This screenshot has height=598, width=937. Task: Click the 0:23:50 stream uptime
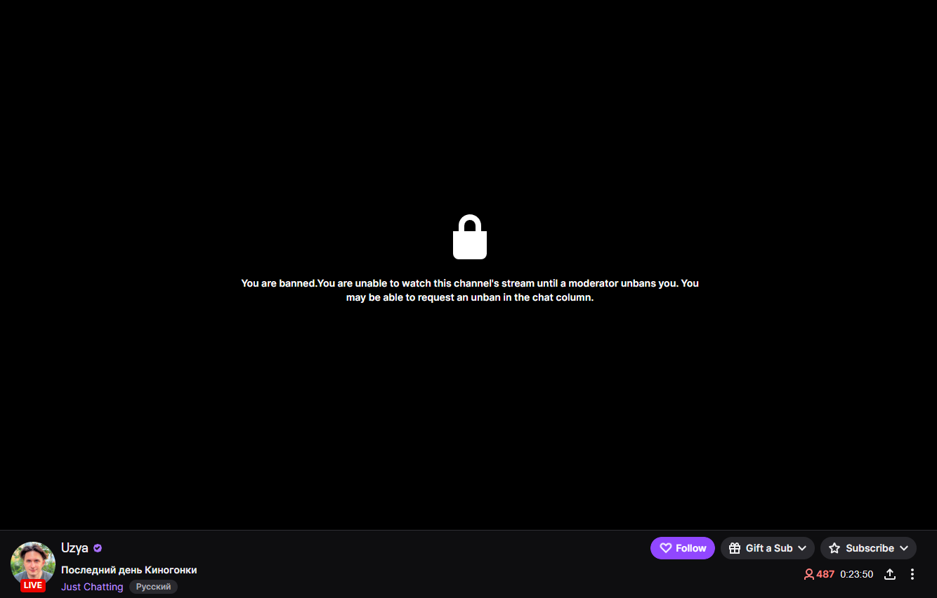click(856, 574)
